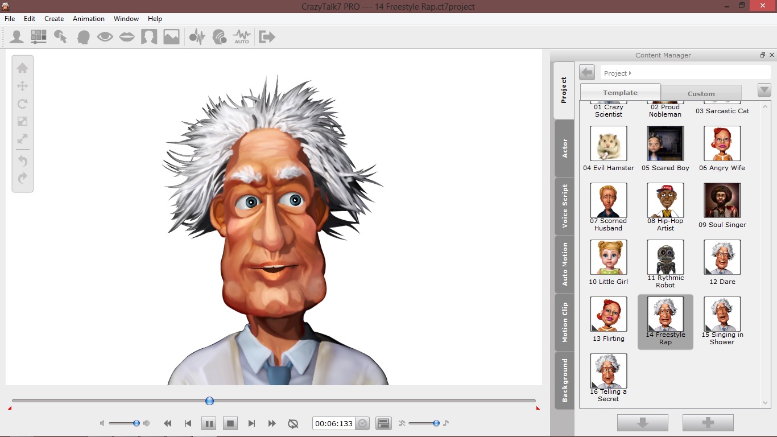This screenshot has height=437, width=777.
Task: Click the add plus button
Action: 708,423
